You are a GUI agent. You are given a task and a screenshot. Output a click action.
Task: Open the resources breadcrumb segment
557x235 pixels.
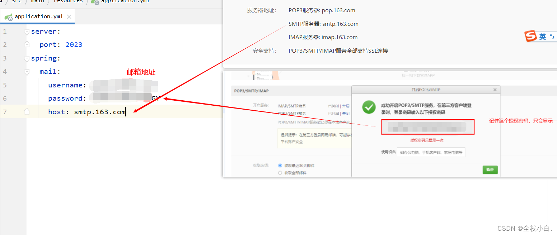pyautogui.click(x=68, y=1)
